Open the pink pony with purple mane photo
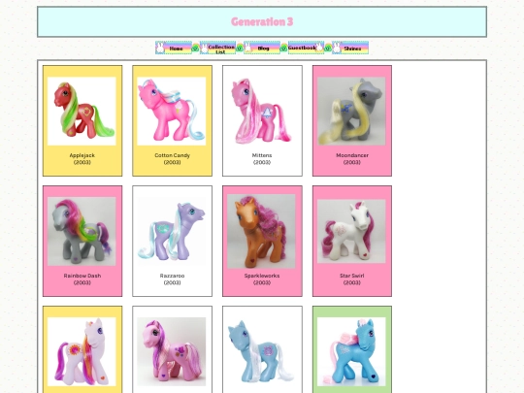 (172, 351)
